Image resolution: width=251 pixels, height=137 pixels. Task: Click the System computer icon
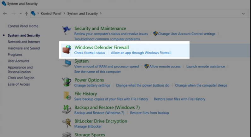67,63
